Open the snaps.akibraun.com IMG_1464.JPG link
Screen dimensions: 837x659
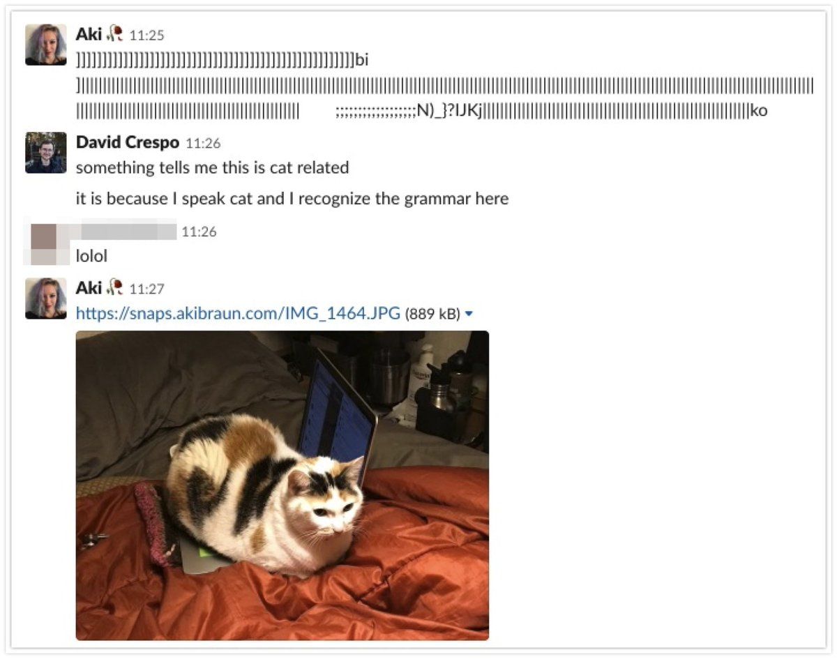238,314
